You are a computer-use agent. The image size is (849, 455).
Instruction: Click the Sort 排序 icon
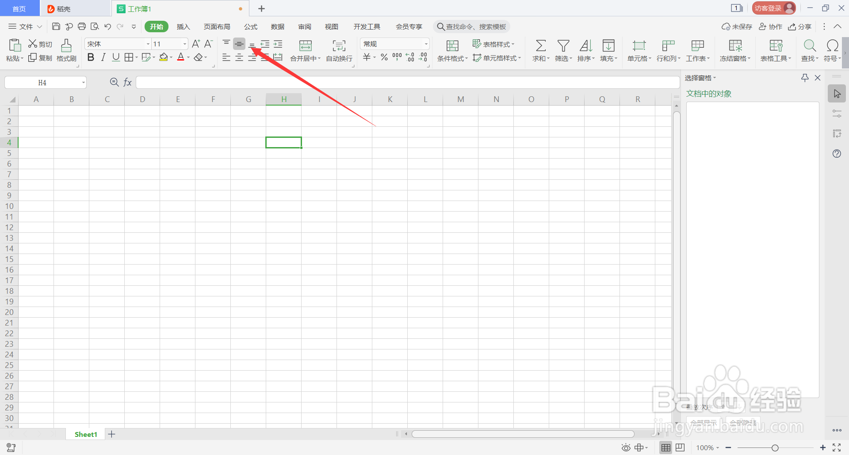(x=586, y=45)
